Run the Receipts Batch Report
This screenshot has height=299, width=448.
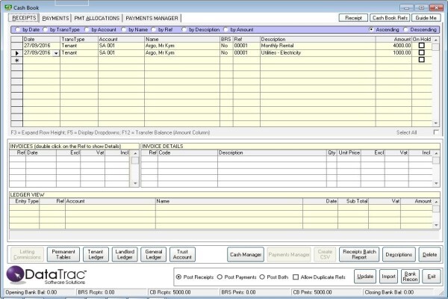click(x=359, y=254)
